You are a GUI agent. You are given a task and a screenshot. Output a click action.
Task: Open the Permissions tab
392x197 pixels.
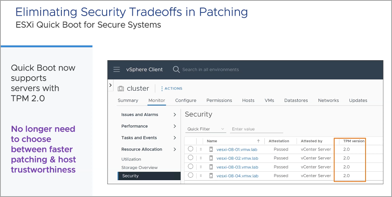[219, 100]
